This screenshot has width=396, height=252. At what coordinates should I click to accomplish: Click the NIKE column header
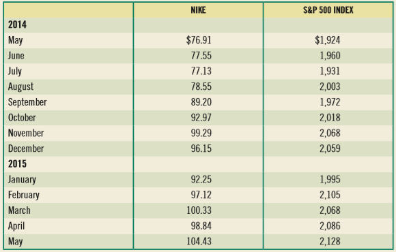[x=198, y=10]
